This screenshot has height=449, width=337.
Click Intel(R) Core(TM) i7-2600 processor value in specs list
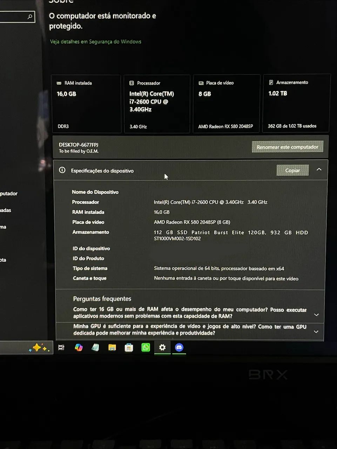[x=210, y=202]
